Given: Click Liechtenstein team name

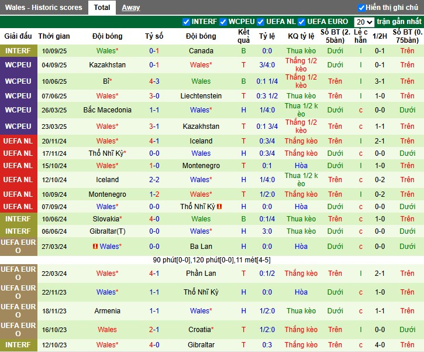Looking at the screenshot, I should pos(201,96).
